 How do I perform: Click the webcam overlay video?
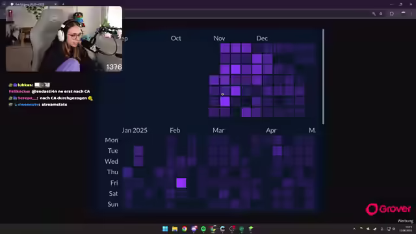coord(64,39)
